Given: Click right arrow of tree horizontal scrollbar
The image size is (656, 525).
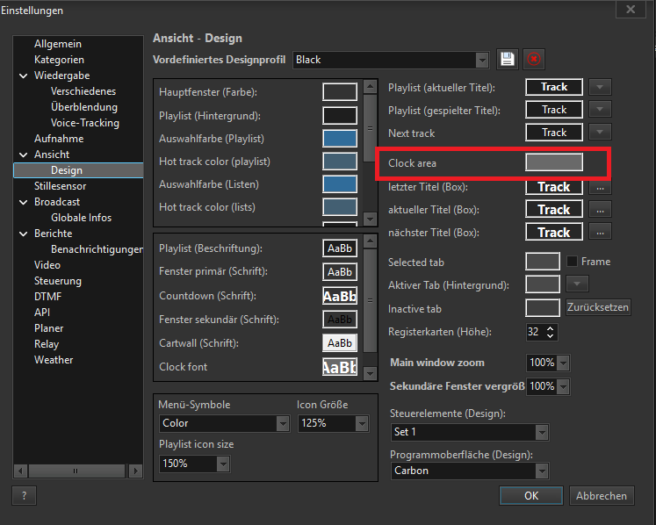Looking at the screenshot, I should coord(134,471).
